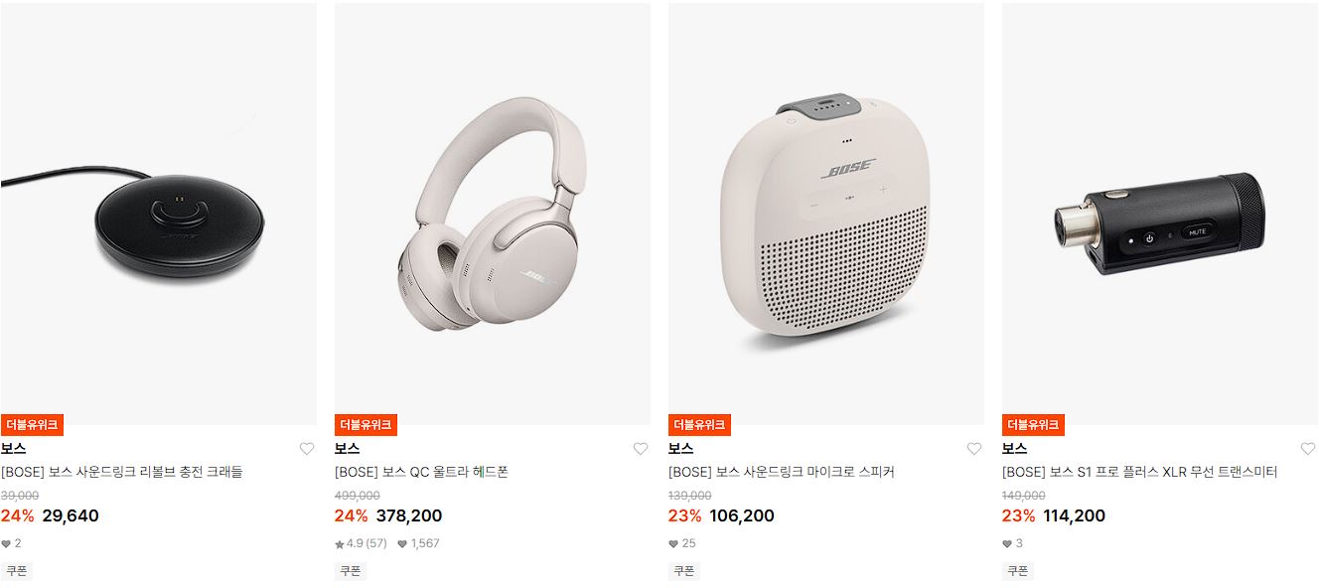This screenshot has height=588, width=1319.
Task: Click the 1,567 likes heart count on headphones
Action: (x=418, y=543)
